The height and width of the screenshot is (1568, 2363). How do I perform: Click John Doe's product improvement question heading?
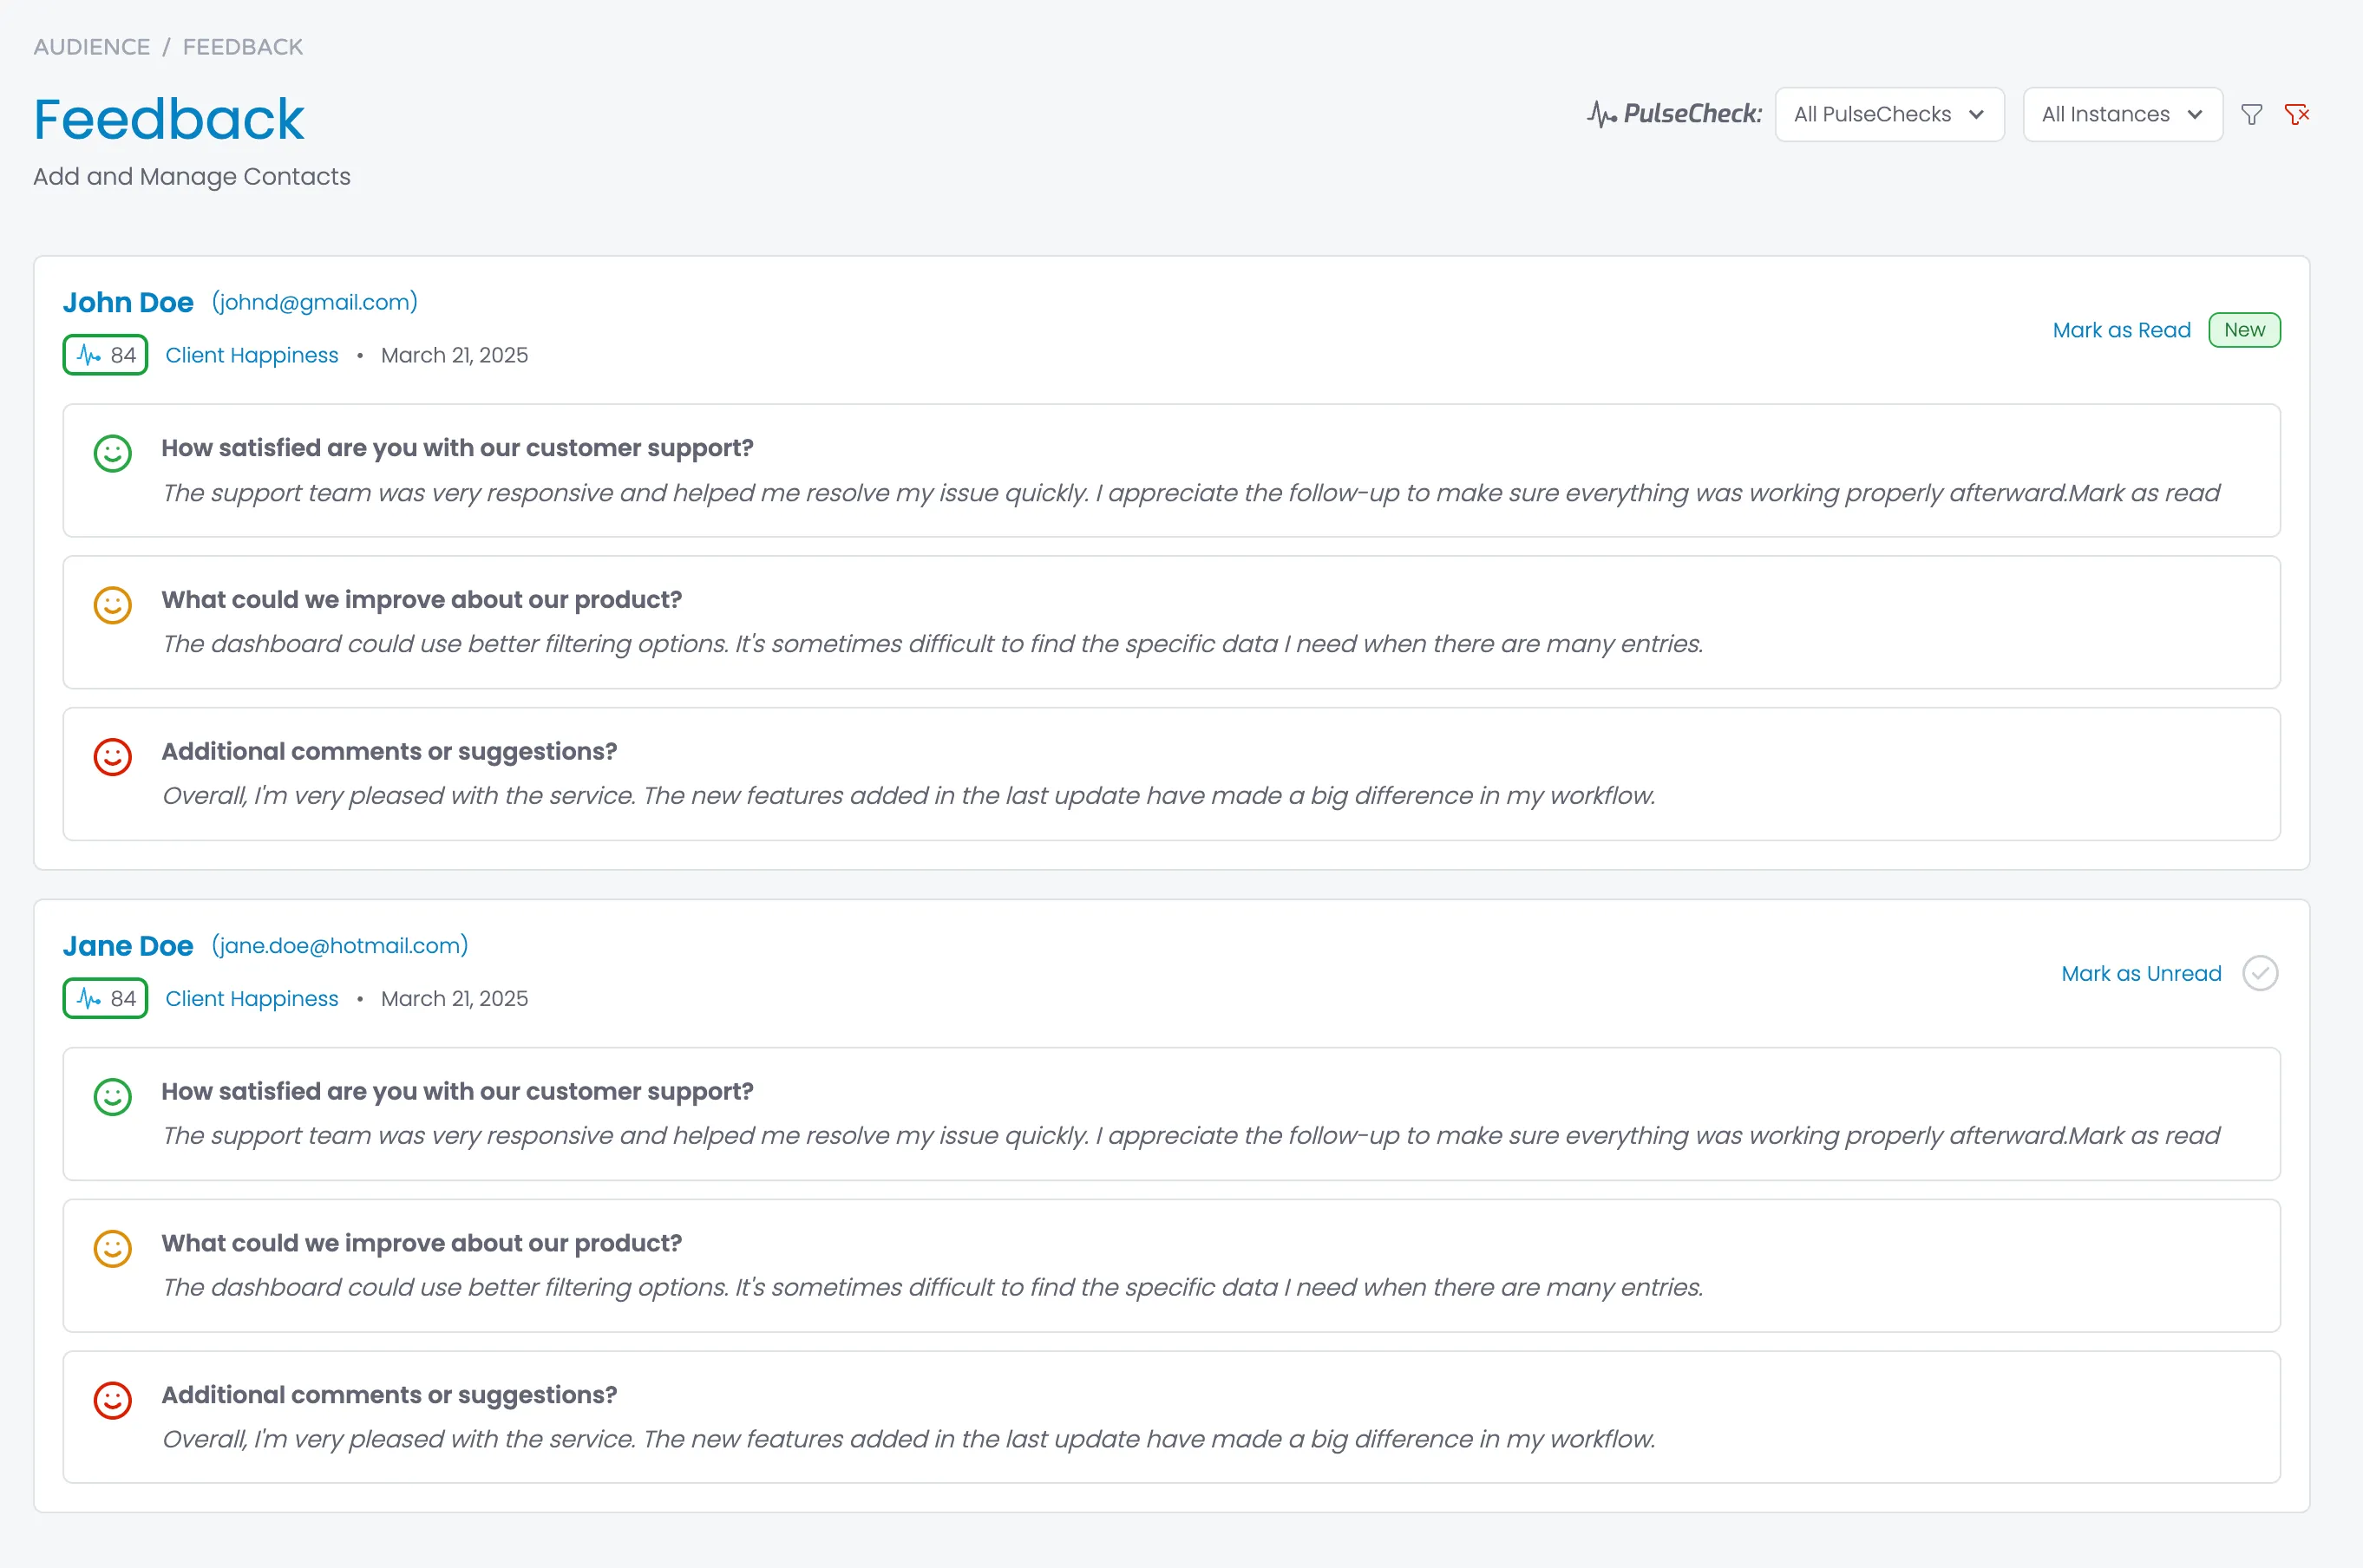(421, 599)
